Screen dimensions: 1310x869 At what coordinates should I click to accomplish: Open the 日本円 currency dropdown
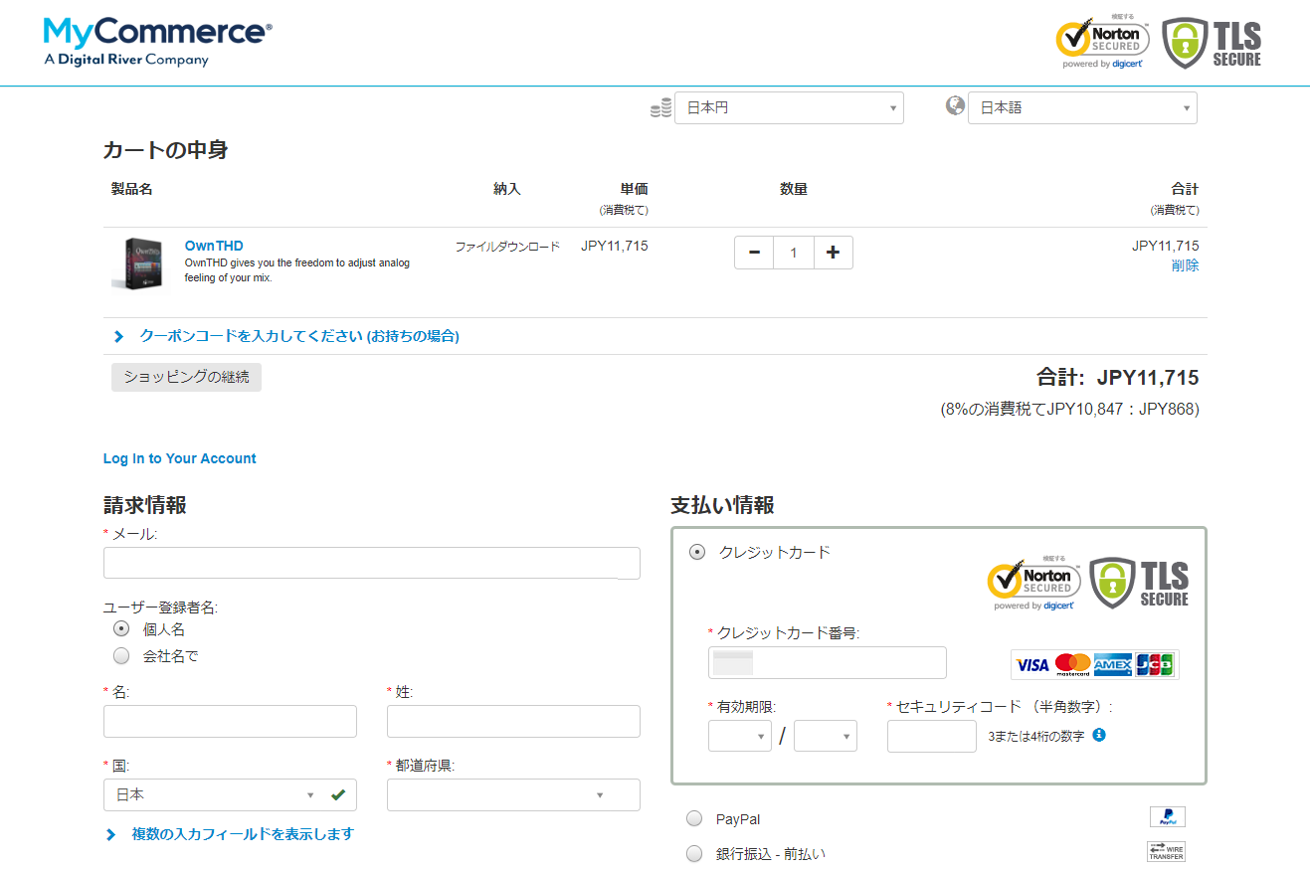click(789, 107)
